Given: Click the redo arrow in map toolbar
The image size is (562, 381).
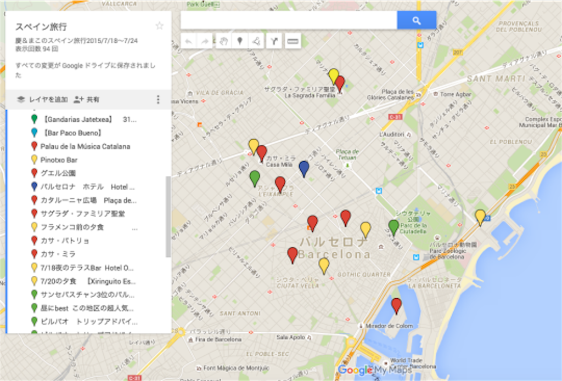Looking at the screenshot, I should [x=205, y=42].
